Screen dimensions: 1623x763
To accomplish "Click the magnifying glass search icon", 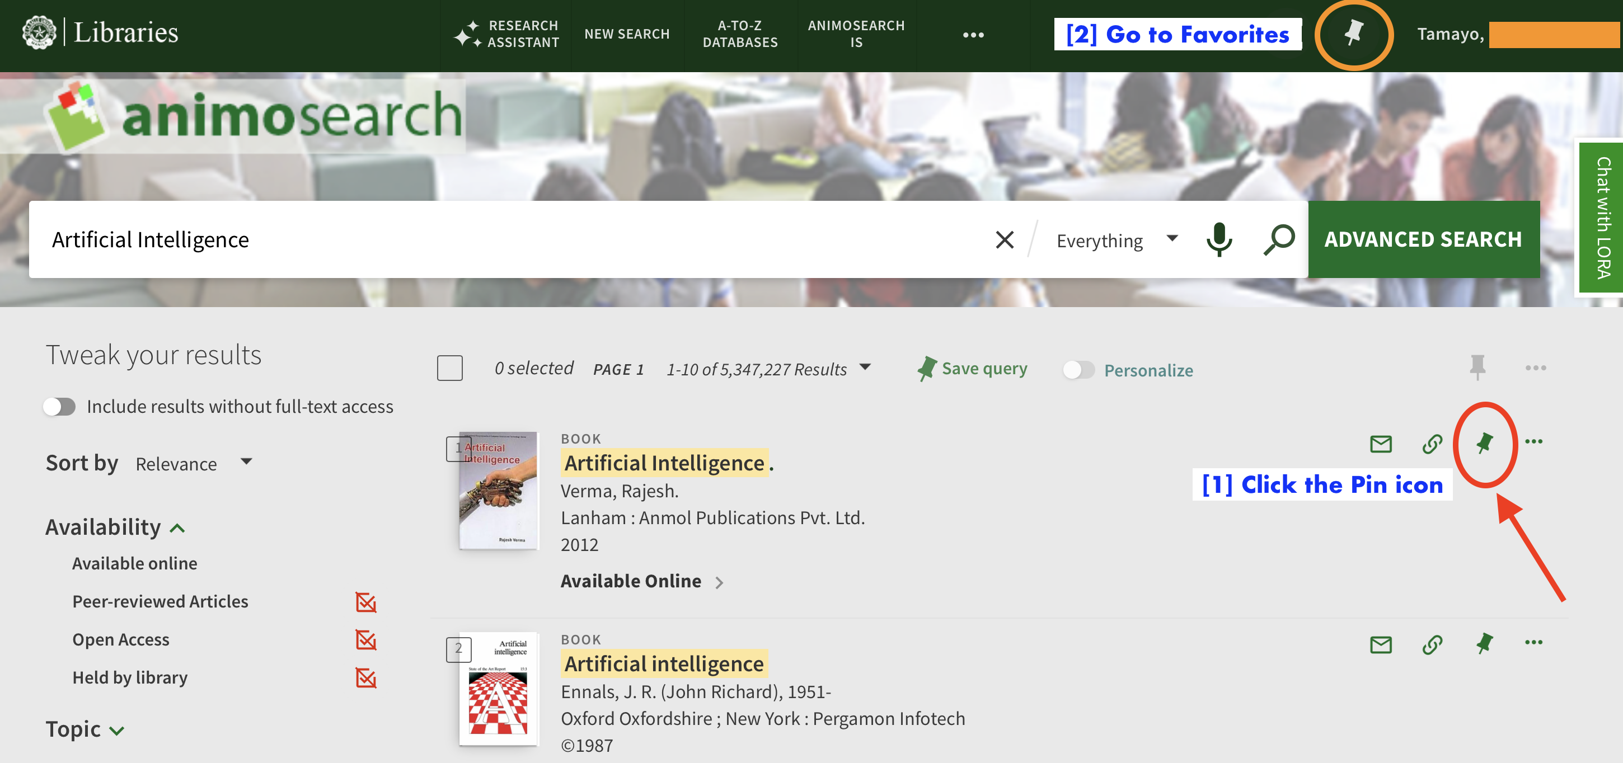I will pos(1278,239).
